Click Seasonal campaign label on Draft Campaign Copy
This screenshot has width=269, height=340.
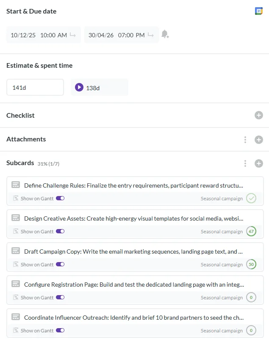(x=222, y=265)
